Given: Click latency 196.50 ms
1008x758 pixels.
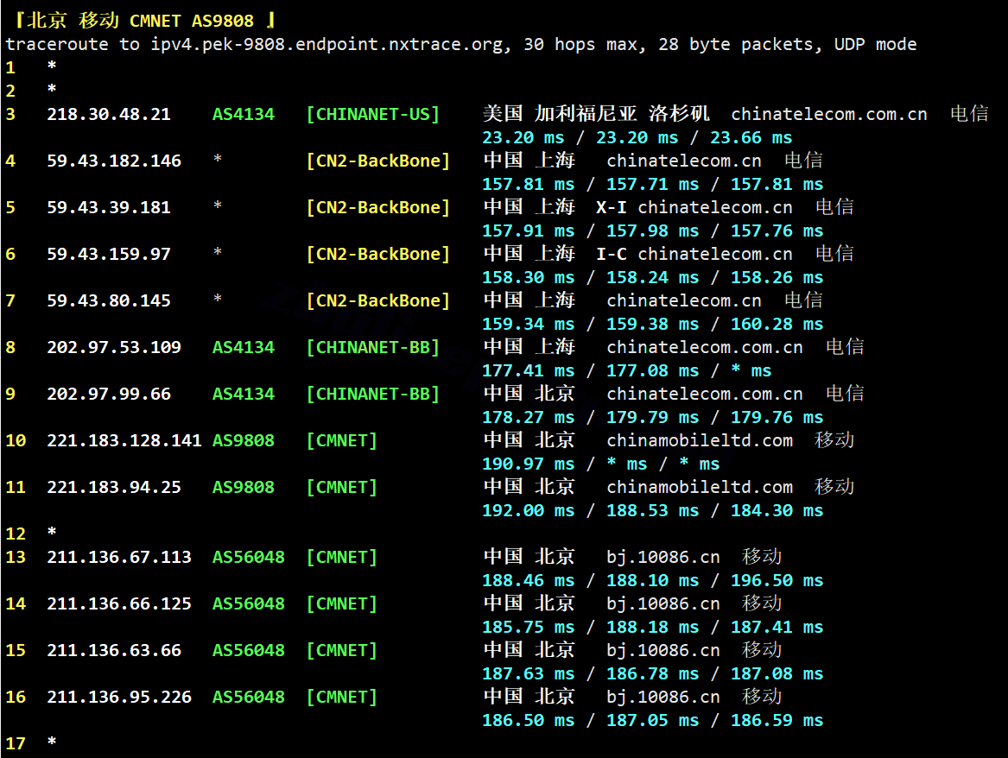Looking at the screenshot, I should coord(777,581).
